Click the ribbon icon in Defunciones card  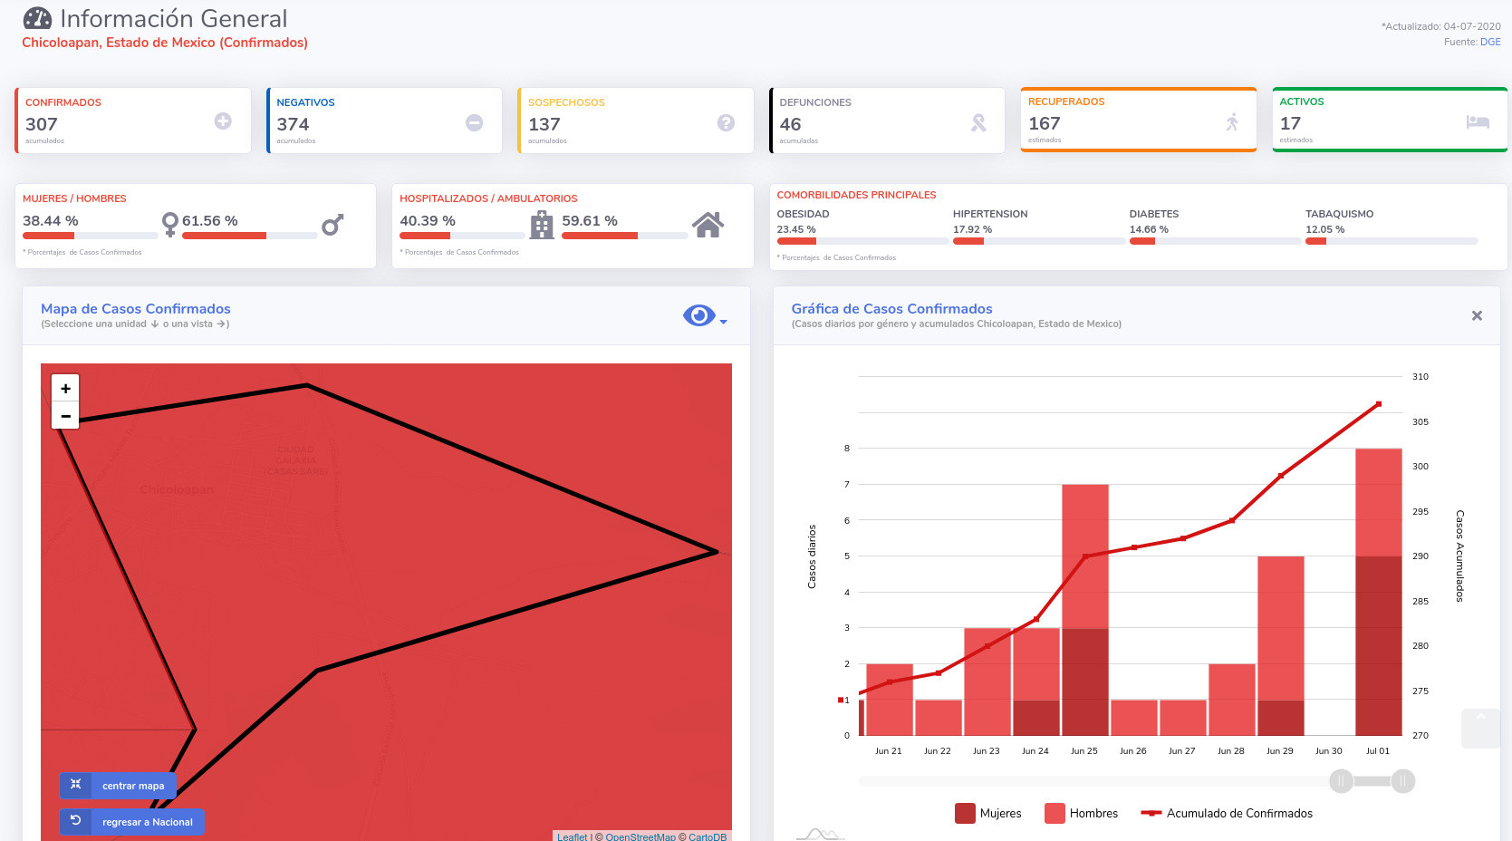[978, 122]
